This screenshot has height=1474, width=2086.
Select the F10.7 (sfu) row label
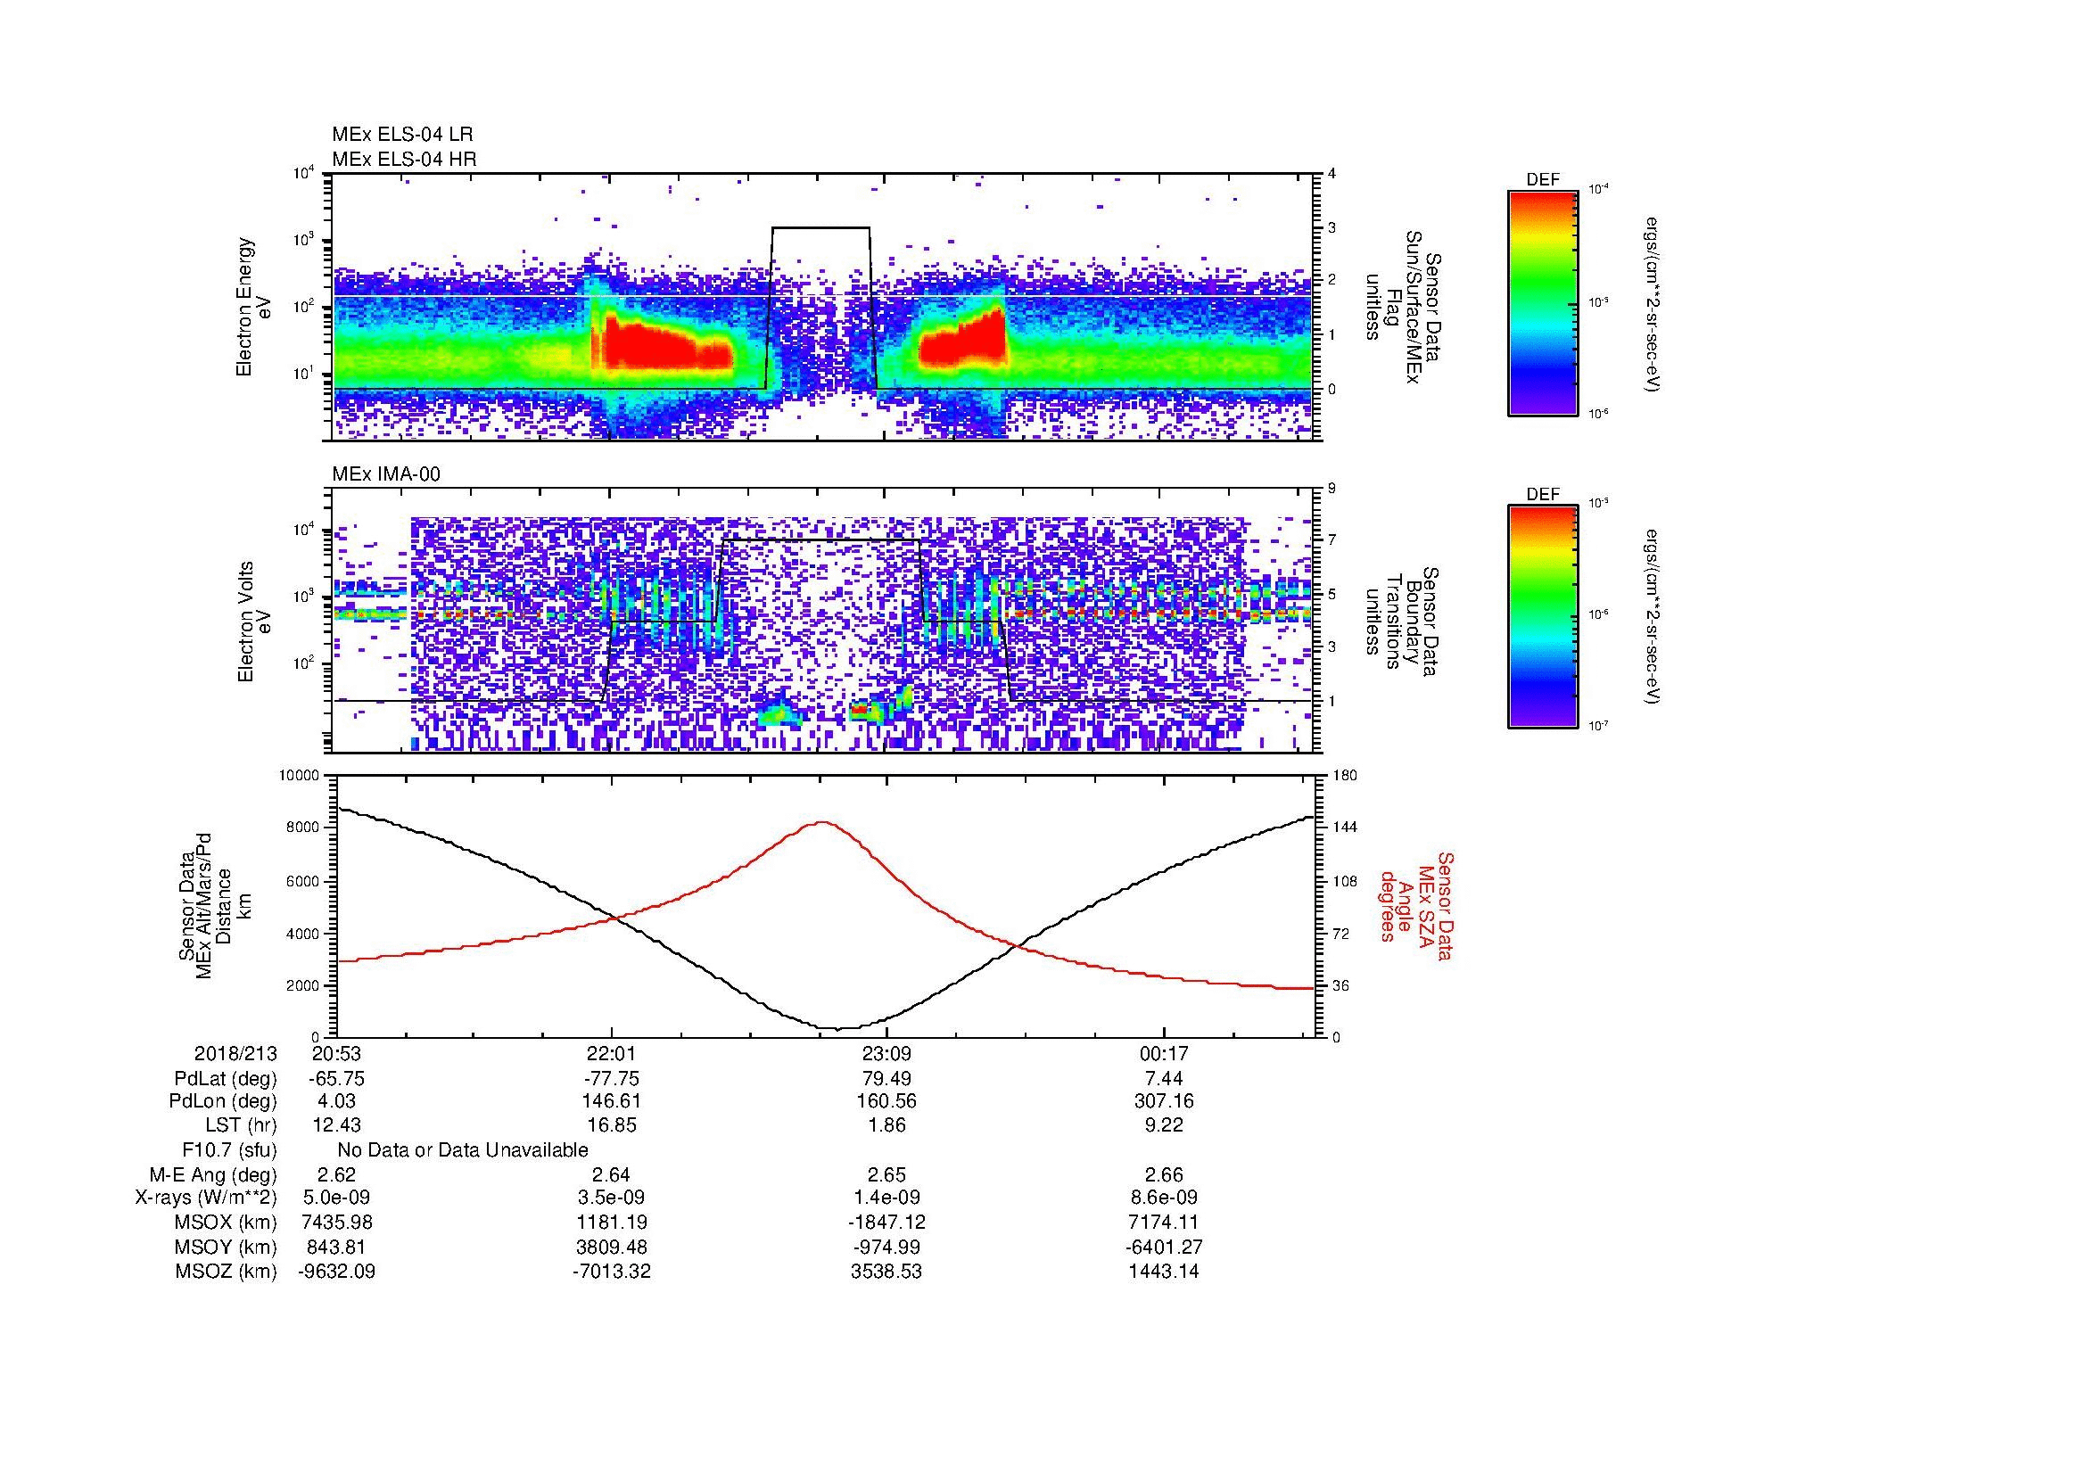click(x=229, y=1150)
